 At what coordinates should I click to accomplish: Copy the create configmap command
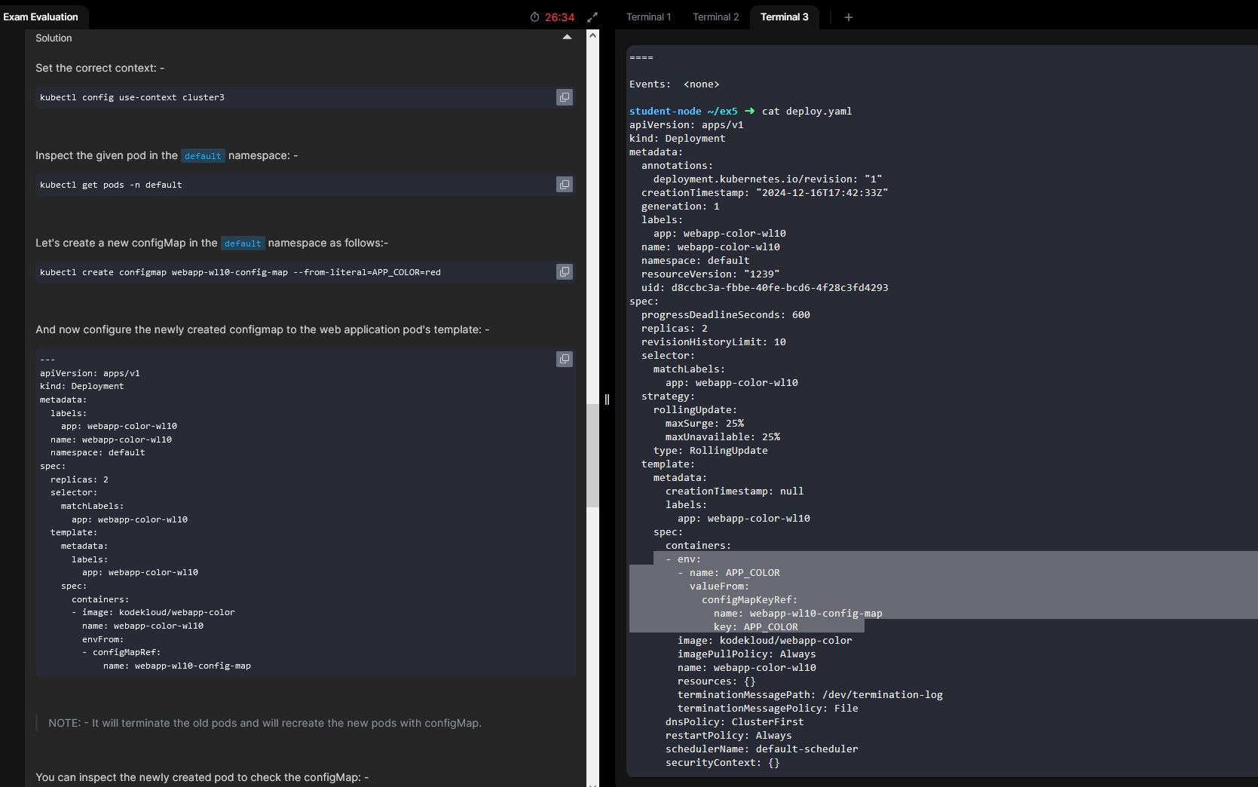(564, 272)
